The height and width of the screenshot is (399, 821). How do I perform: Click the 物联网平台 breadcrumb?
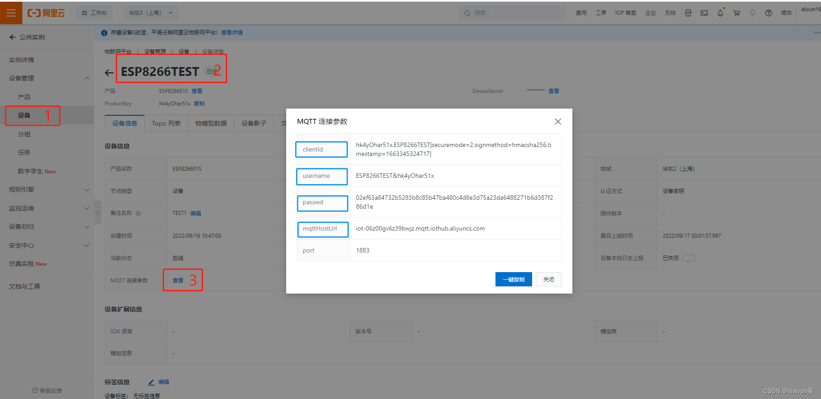click(118, 51)
